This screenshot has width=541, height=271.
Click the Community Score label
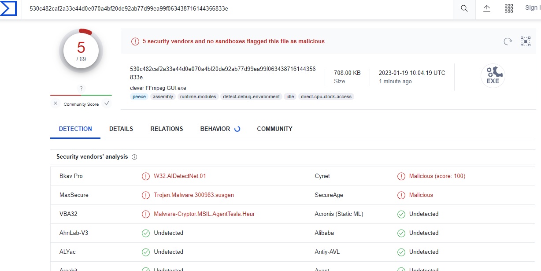(x=81, y=104)
